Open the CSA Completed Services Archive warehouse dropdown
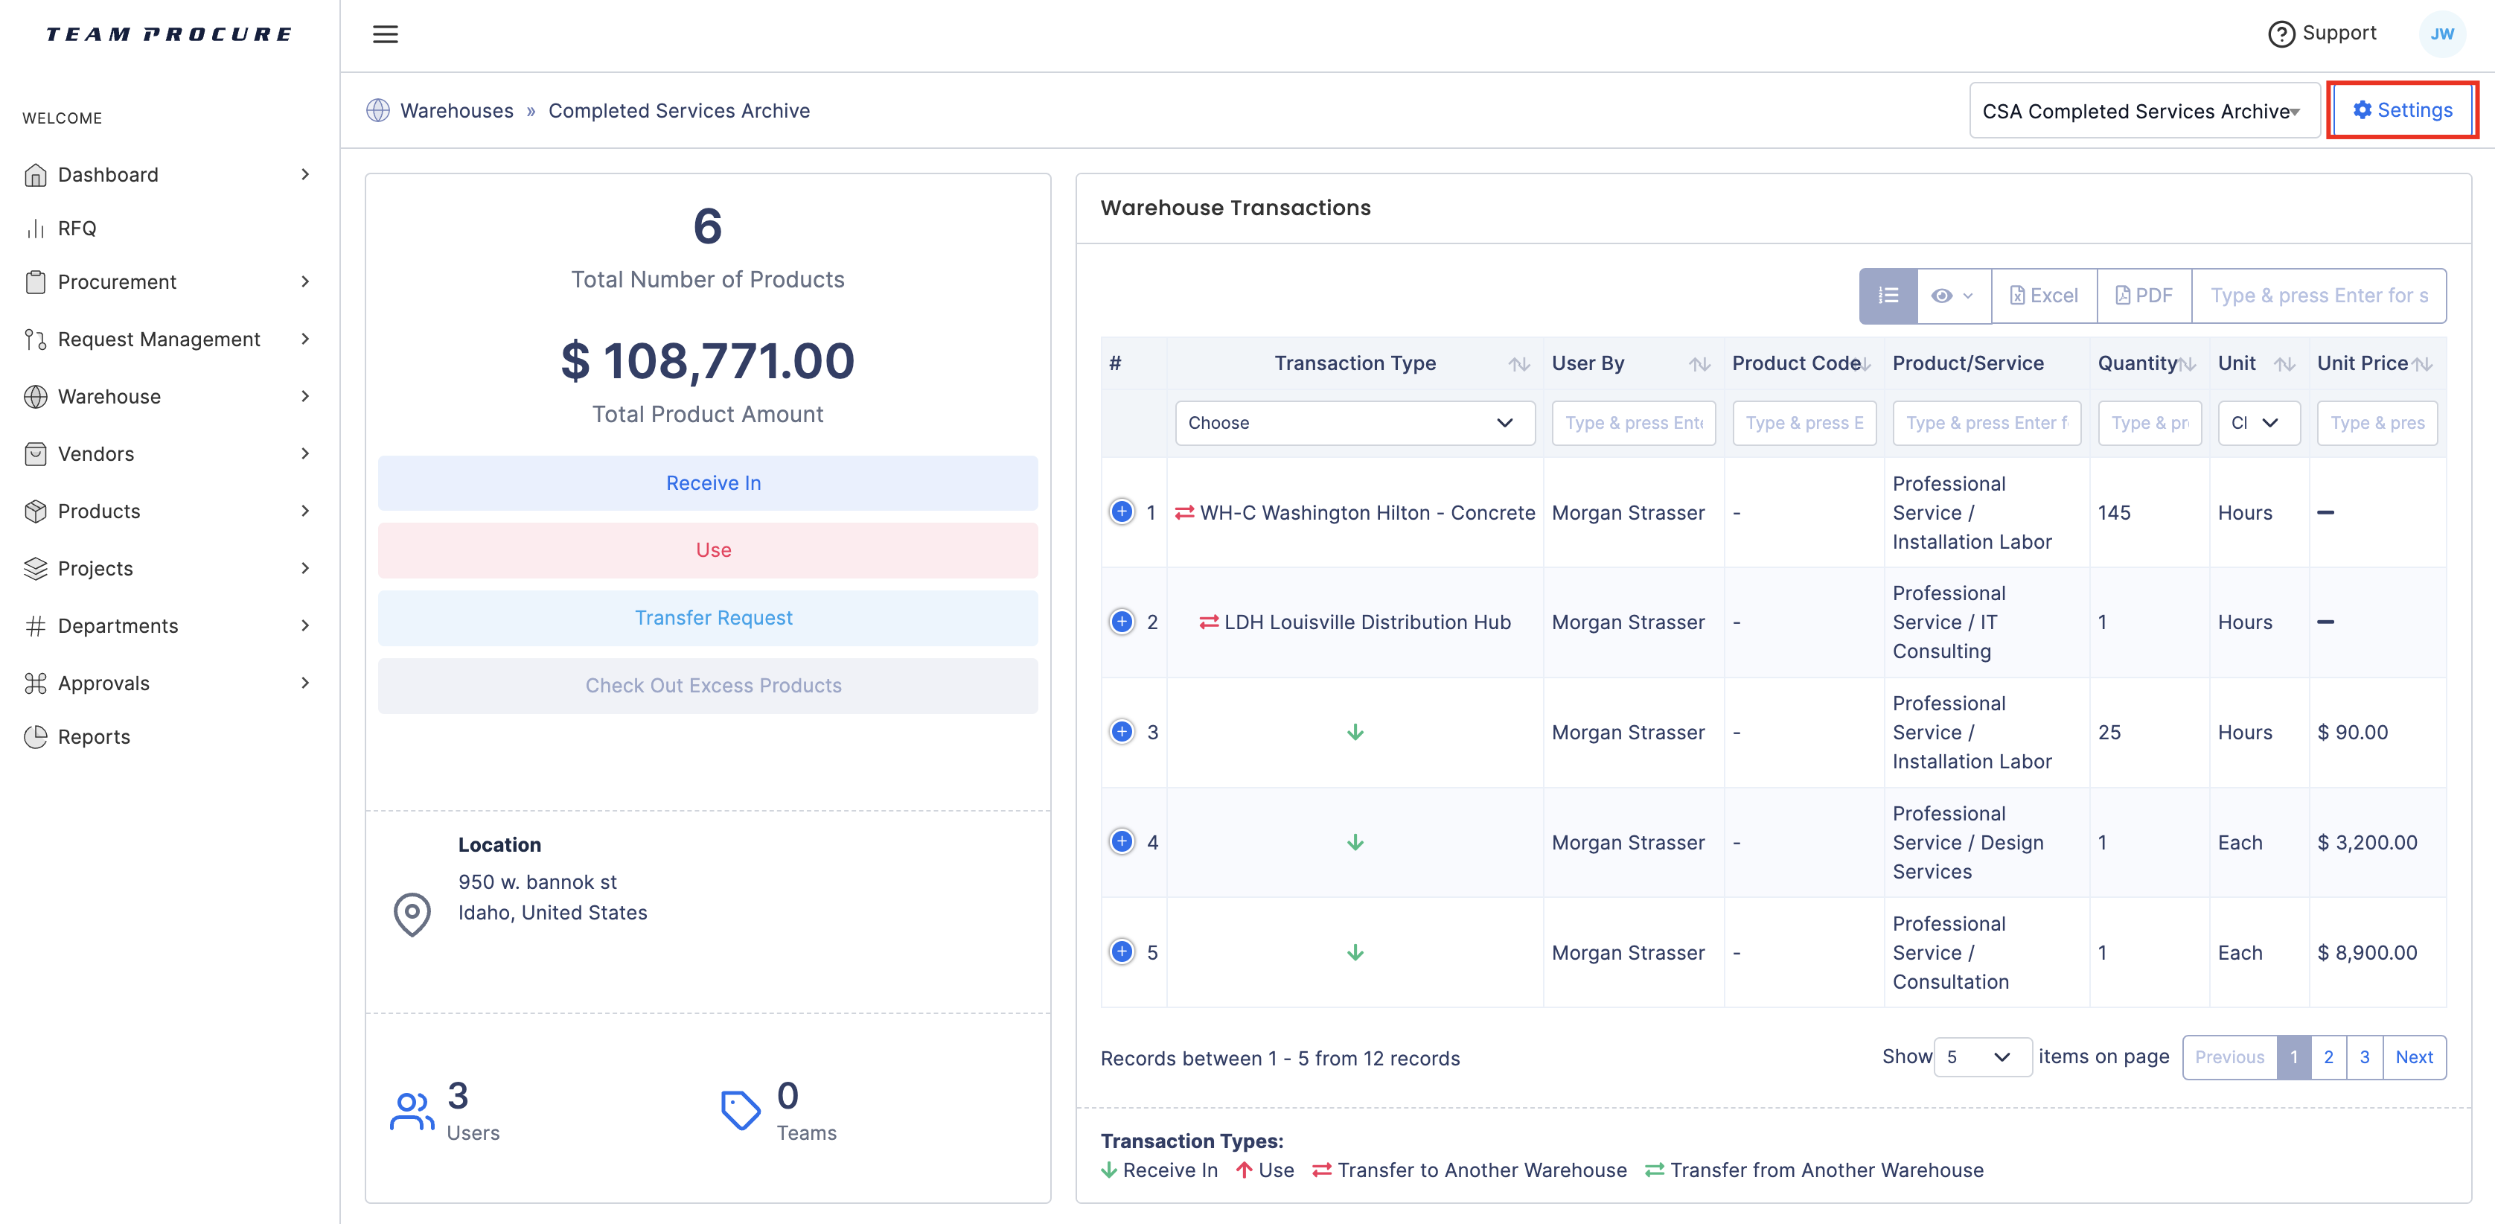Screen dimensions: 2495x1224 2144,110
